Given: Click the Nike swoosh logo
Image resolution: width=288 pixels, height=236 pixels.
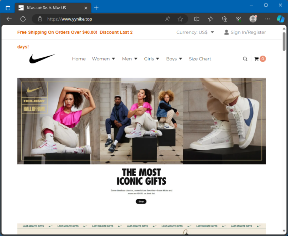Looking at the screenshot, I should coord(42,58).
